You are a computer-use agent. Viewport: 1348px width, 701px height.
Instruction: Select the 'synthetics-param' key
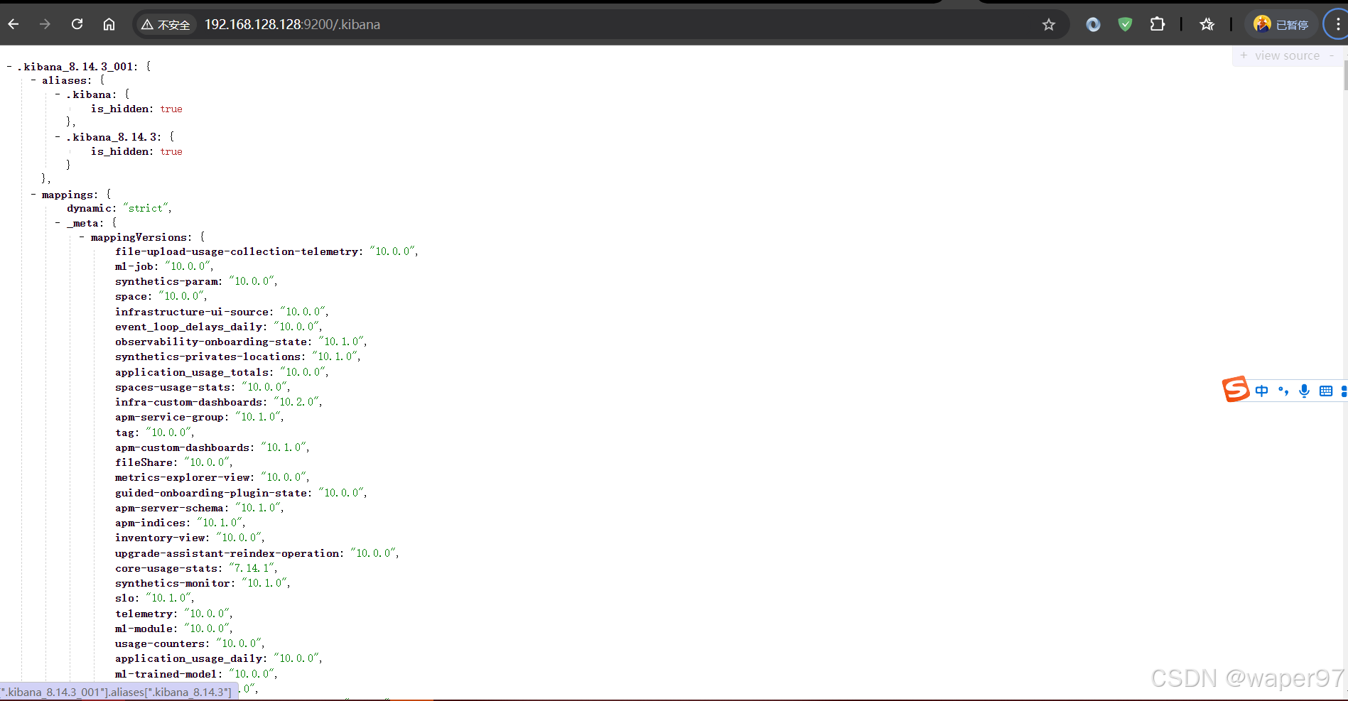coord(166,281)
